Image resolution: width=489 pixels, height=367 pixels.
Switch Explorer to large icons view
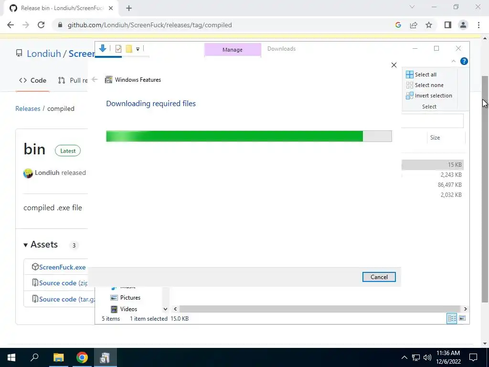tap(462, 318)
